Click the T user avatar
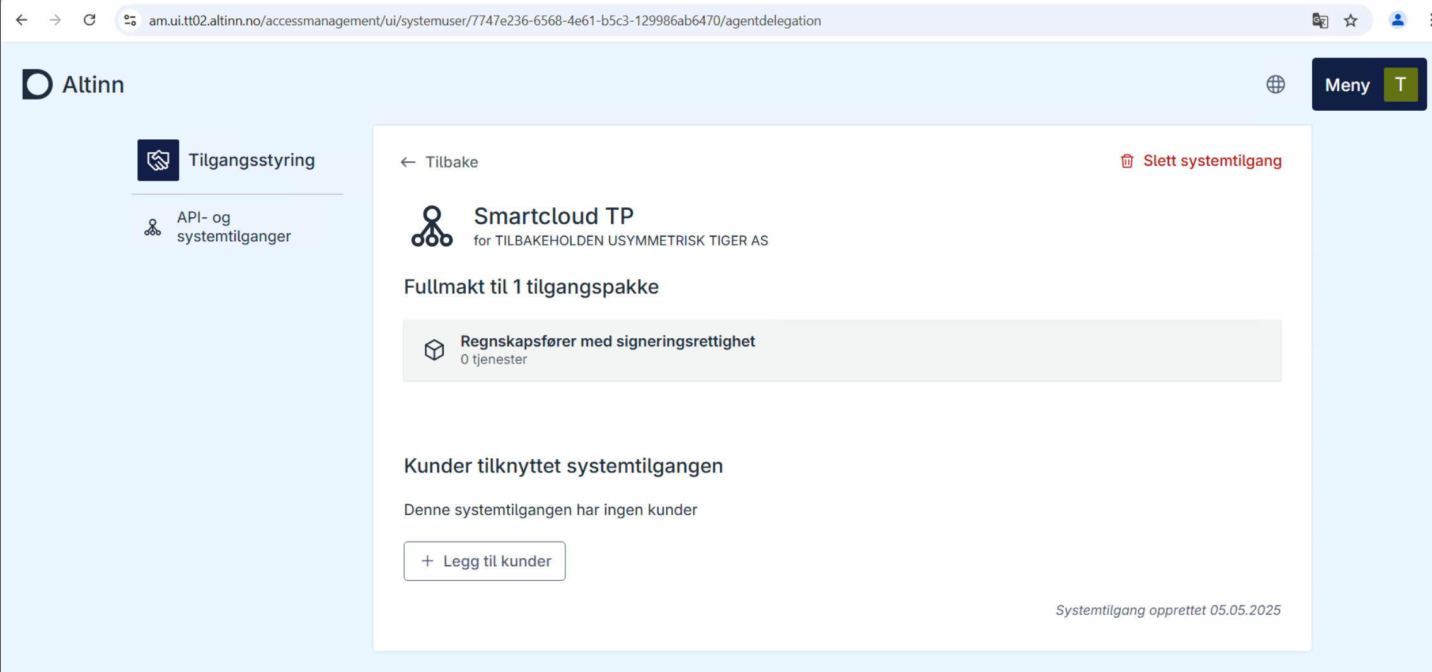1432x672 pixels. (1400, 84)
